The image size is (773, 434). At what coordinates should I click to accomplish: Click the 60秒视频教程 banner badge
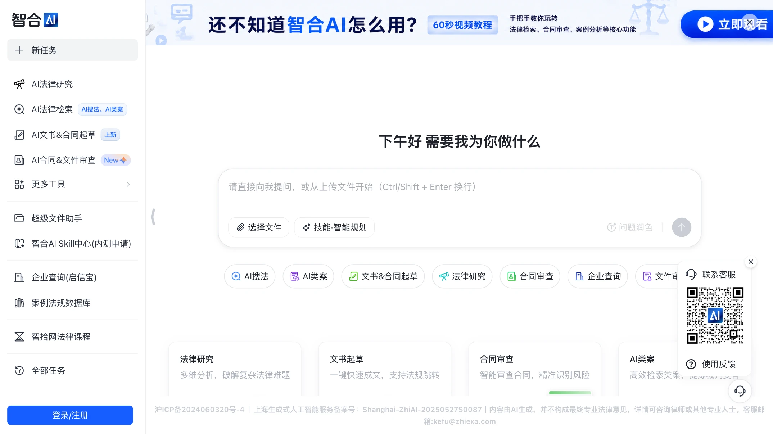point(462,25)
